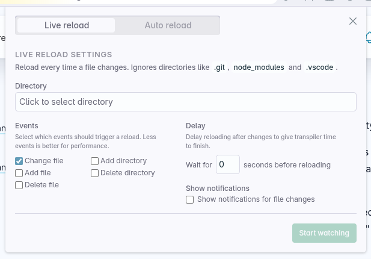Check the Delete directory checkbox
The width and height of the screenshot is (371, 259).
click(x=95, y=173)
